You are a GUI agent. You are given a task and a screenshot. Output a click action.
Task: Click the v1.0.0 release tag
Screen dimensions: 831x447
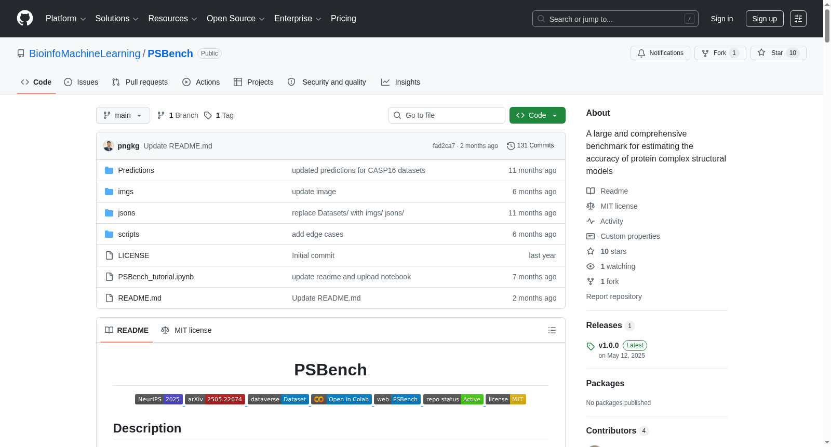[x=609, y=345]
